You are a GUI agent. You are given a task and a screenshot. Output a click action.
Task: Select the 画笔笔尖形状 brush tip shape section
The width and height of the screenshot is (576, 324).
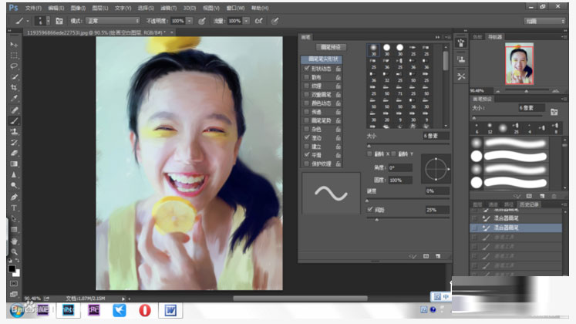coord(322,59)
